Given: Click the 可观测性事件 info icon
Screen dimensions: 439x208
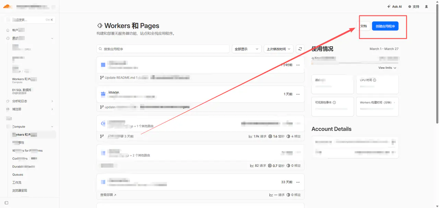Looking at the screenshot, I should tap(334, 102).
